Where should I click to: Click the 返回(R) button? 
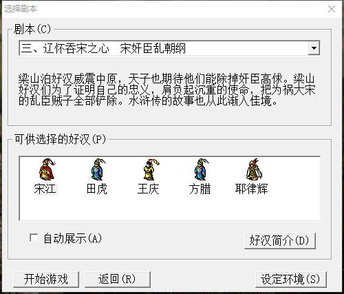coord(118,280)
